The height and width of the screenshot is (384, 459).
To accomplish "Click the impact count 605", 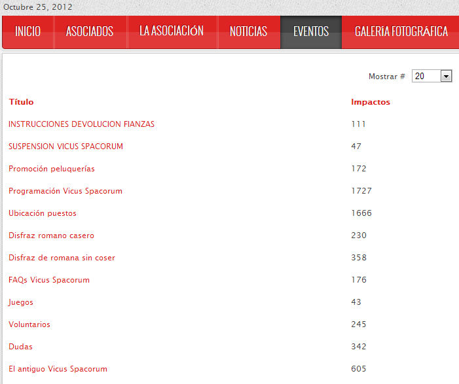I will [359, 369].
